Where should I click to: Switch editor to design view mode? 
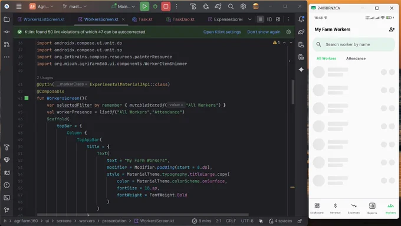[x=278, y=19]
